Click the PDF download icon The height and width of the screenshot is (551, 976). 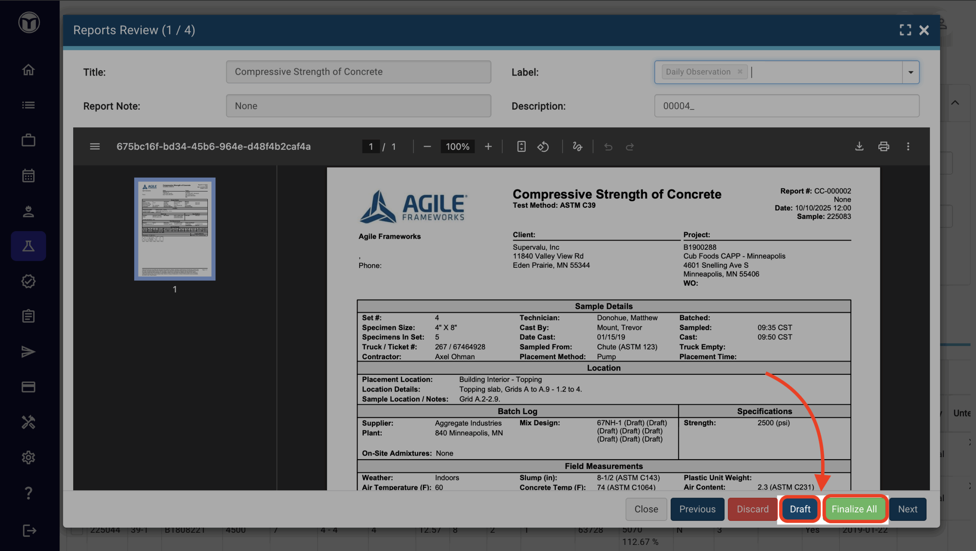859,146
